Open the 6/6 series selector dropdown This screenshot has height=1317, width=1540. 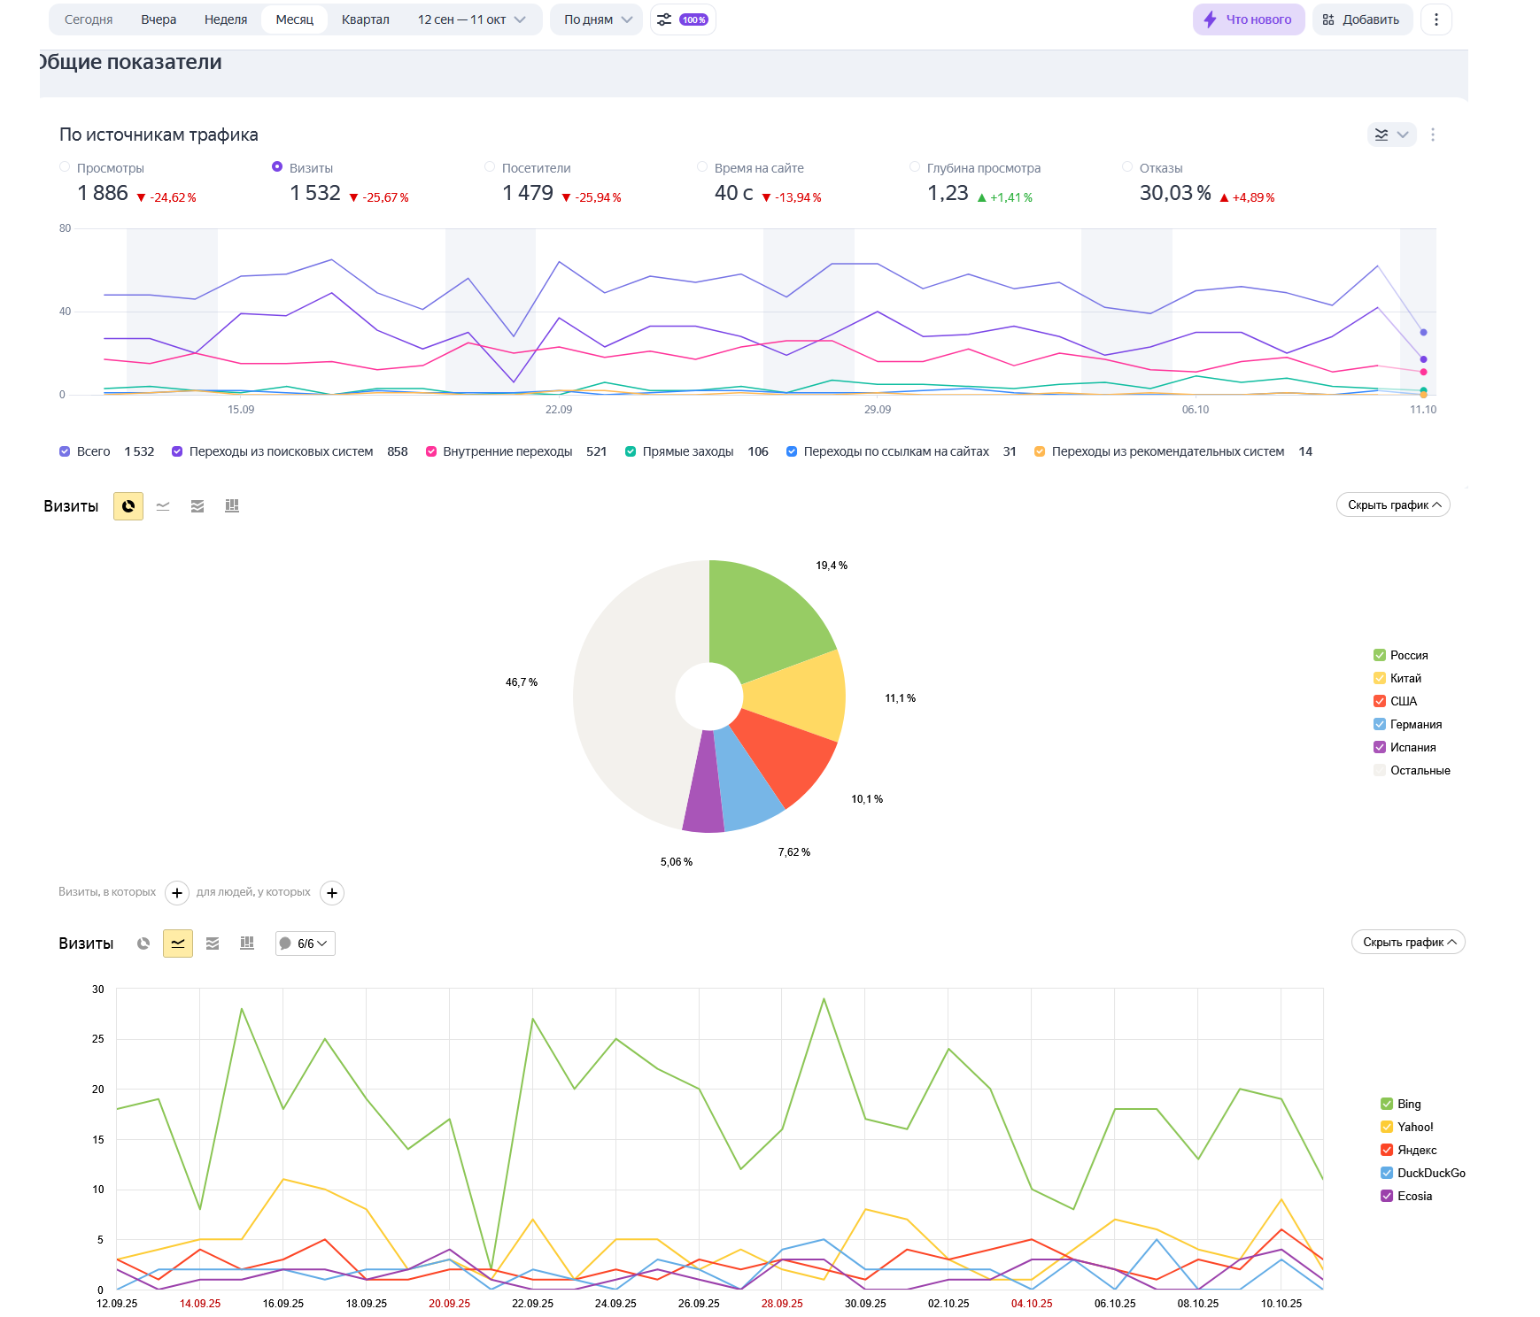(305, 943)
